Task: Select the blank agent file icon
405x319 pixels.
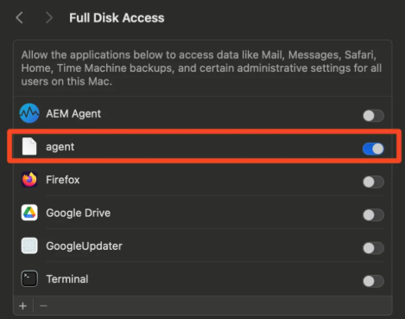Action: (29, 146)
